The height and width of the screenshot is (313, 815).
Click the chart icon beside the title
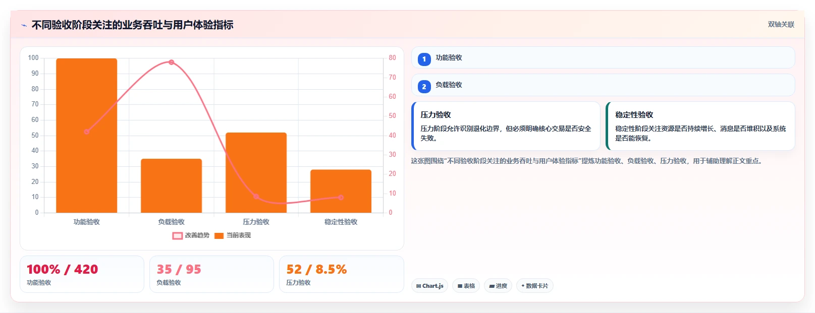(24, 25)
